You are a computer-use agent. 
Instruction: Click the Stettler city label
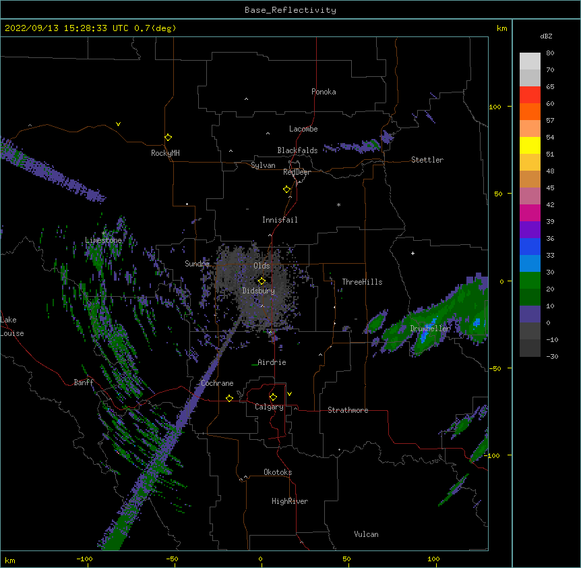point(427,160)
